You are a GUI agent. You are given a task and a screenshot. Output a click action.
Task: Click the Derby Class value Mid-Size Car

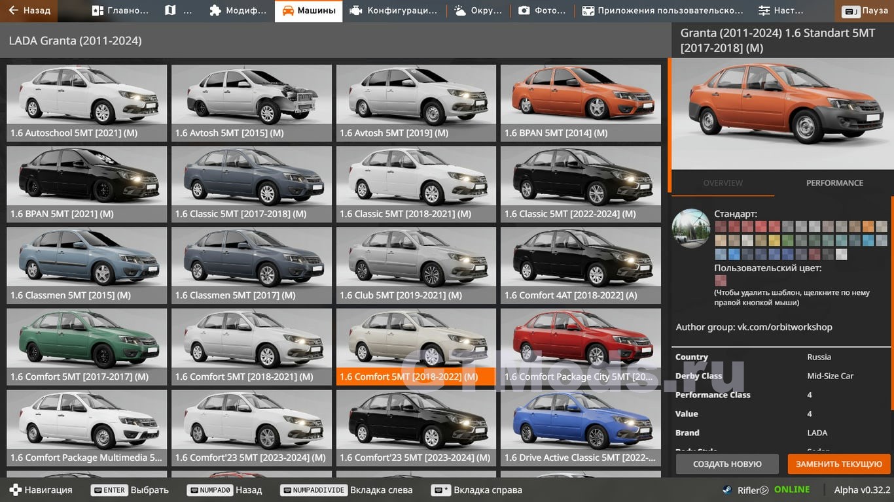[x=830, y=376]
